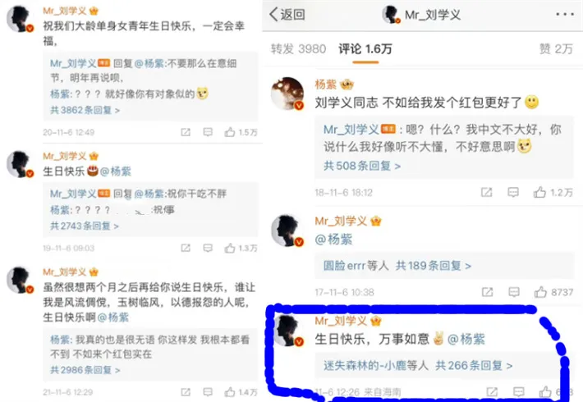Expand 共266条回复 replies
The height and width of the screenshot is (402, 583).
point(474,366)
